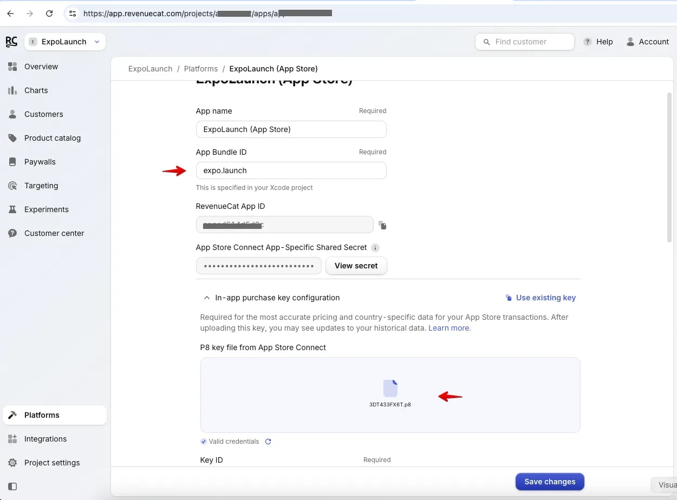Viewport: 677px width, 500px height.
Task: Click the Help question mark icon
Action: click(587, 42)
